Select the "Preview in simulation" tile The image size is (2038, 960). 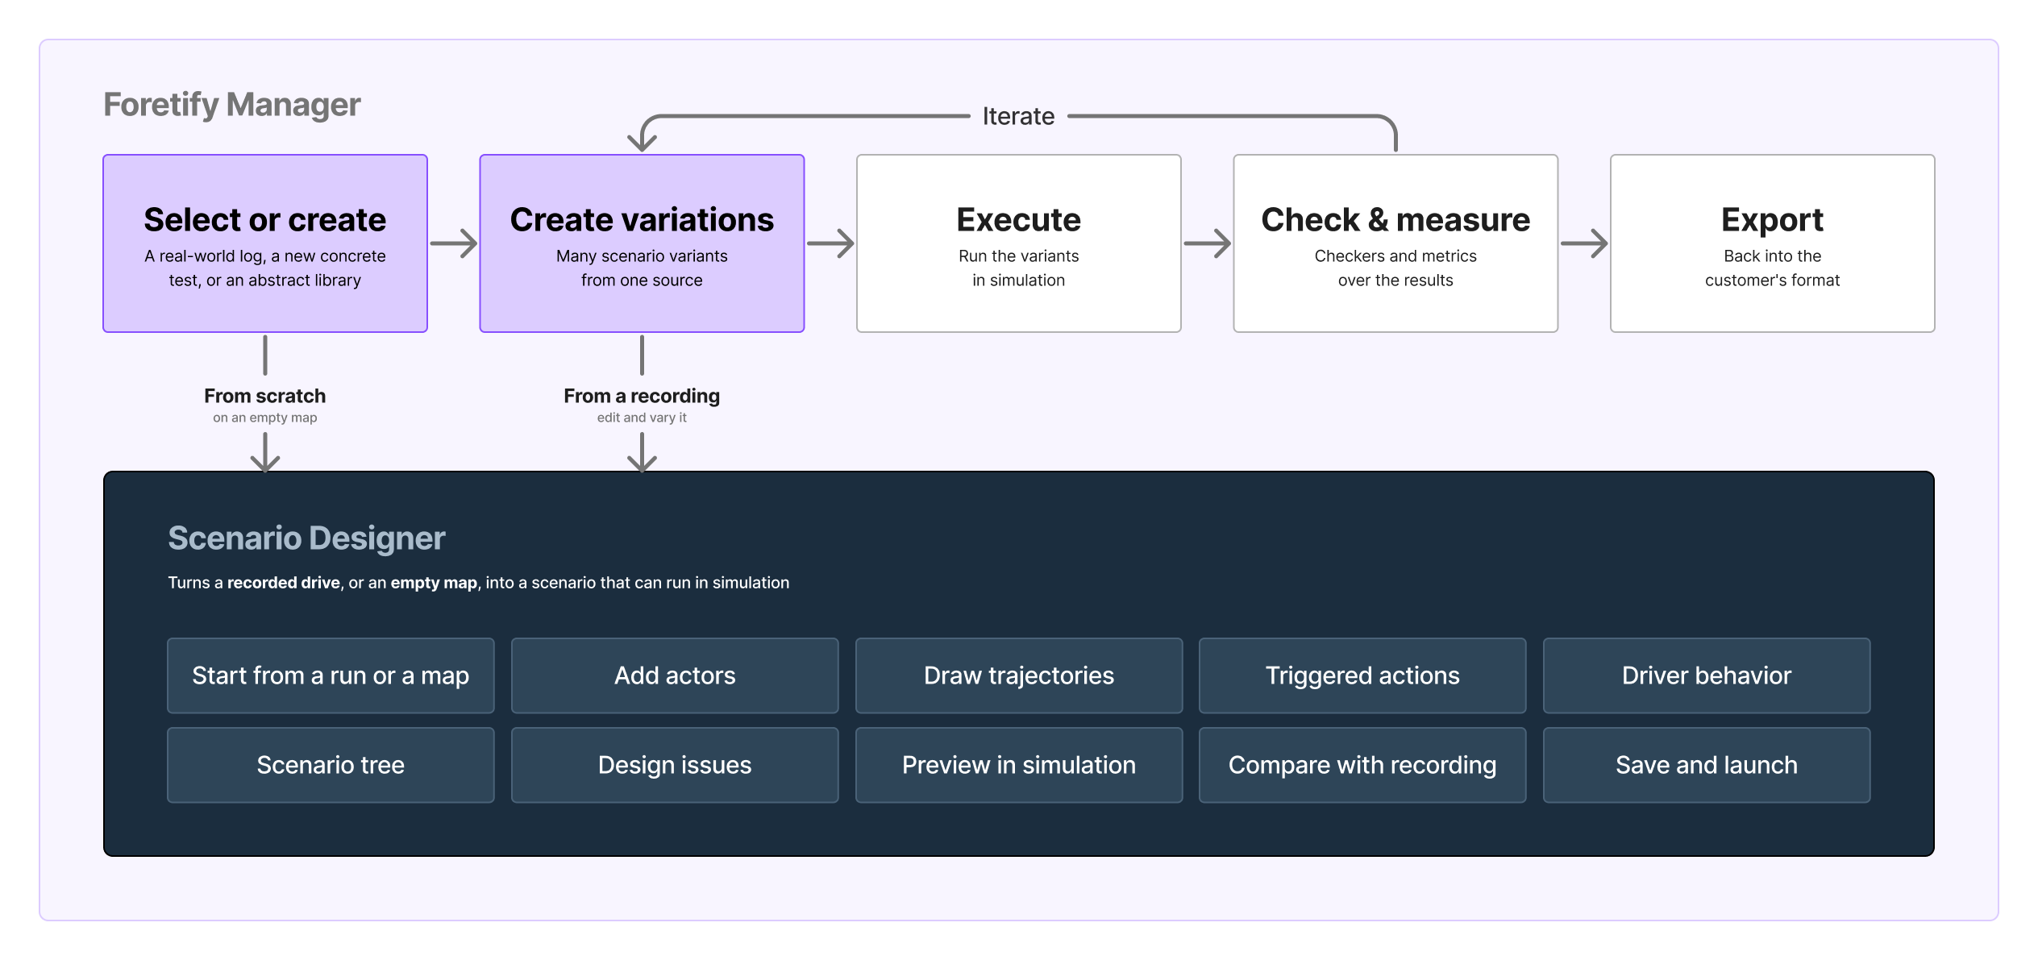pos(1019,765)
